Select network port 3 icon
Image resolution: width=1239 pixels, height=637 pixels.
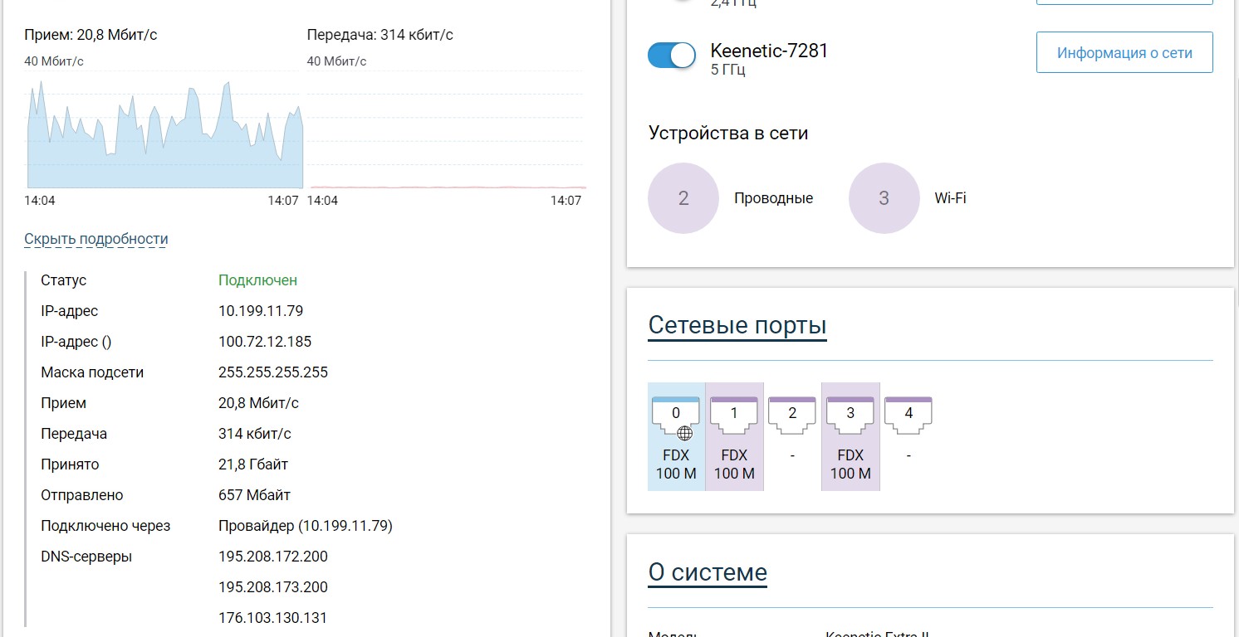pyautogui.click(x=850, y=416)
